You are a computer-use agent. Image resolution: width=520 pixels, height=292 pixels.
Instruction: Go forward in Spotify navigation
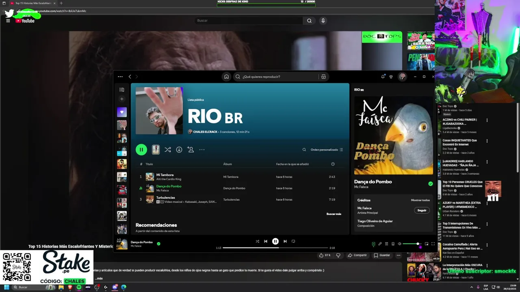[x=136, y=77]
